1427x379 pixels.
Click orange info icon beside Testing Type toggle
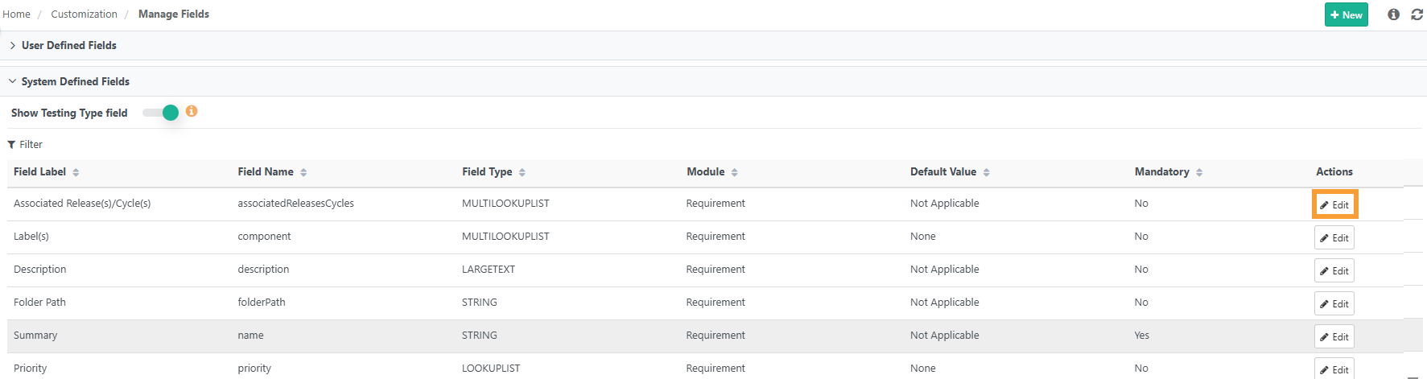point(192,111)
